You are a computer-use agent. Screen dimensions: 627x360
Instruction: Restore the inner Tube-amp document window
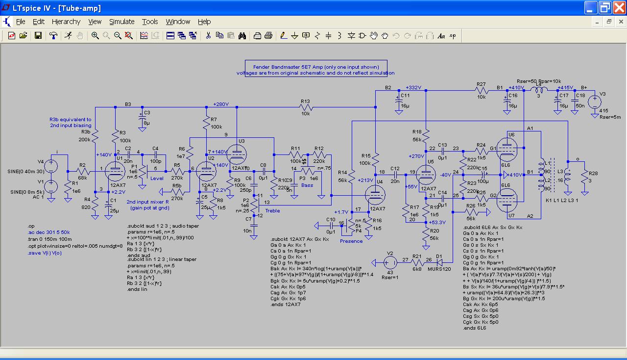(x=609, y=22)
